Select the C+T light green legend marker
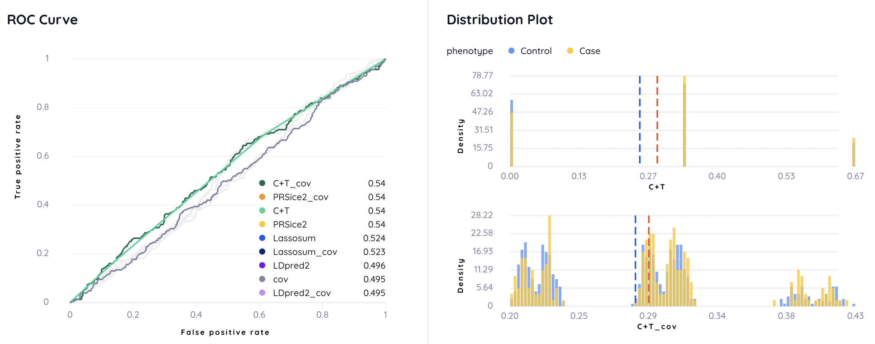Screen dimensions: 875x344 click(x=262, y=210)
